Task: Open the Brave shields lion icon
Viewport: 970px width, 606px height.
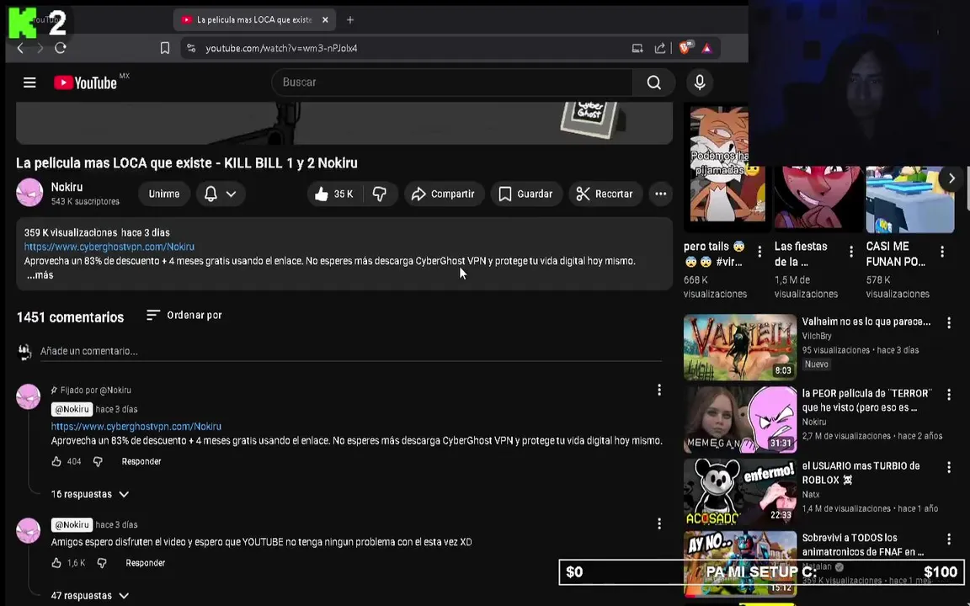Action: click(685, 48)
